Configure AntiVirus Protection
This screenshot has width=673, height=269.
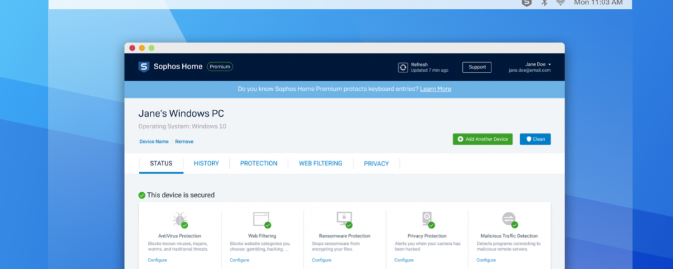coord(157,260)
